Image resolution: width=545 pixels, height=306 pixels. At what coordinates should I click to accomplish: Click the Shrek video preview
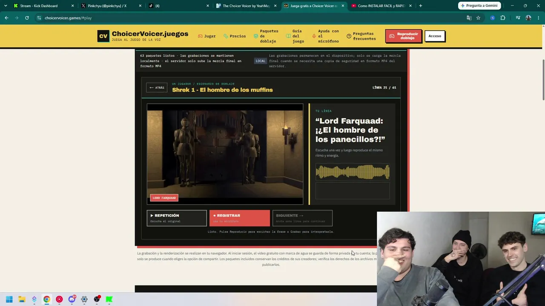[225, 154]
